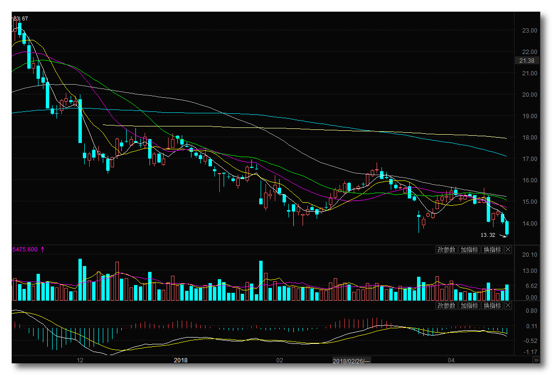
Task: Close the MACD indicator panel
Action: tap(508, 305)
